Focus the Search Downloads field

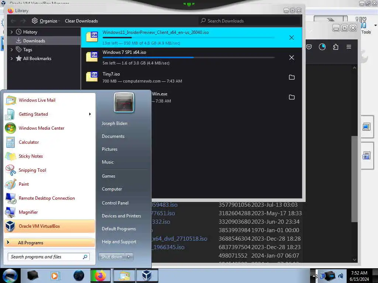(x=250, y=21)
